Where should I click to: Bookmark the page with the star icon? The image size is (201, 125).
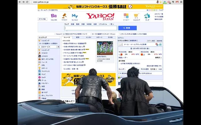pos(160,2)
